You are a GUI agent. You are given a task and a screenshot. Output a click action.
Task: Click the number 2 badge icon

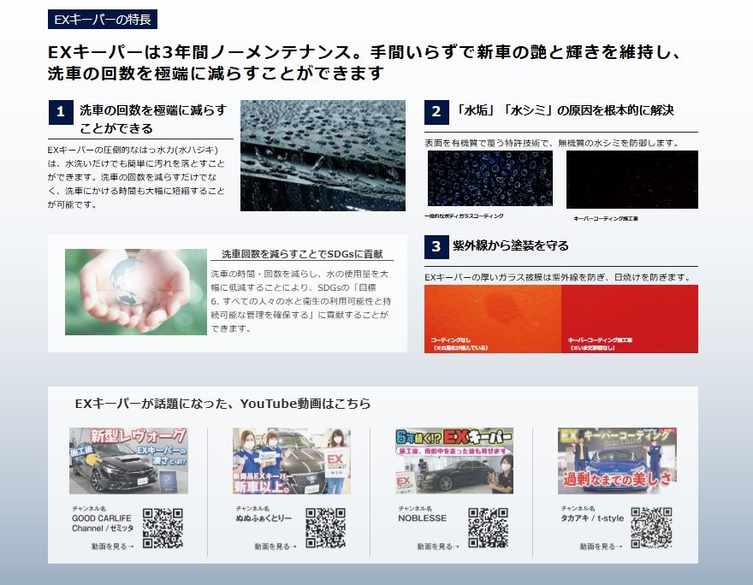click(436, 112)
